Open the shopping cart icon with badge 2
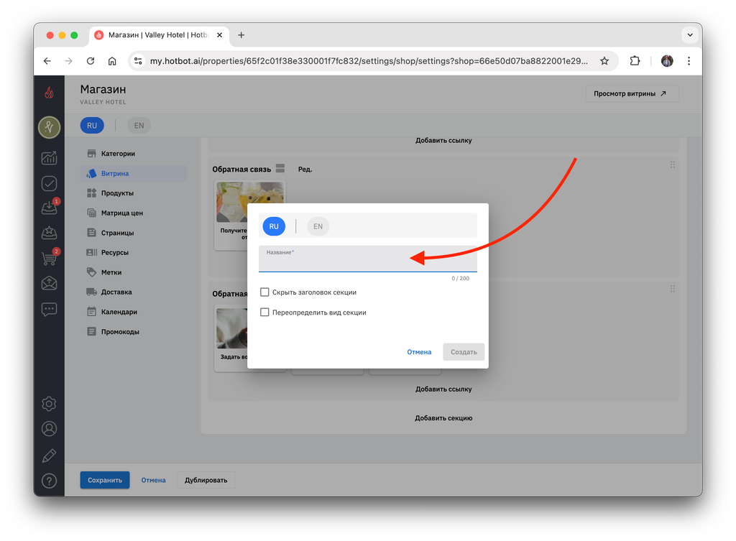 [x=49, y=258]
